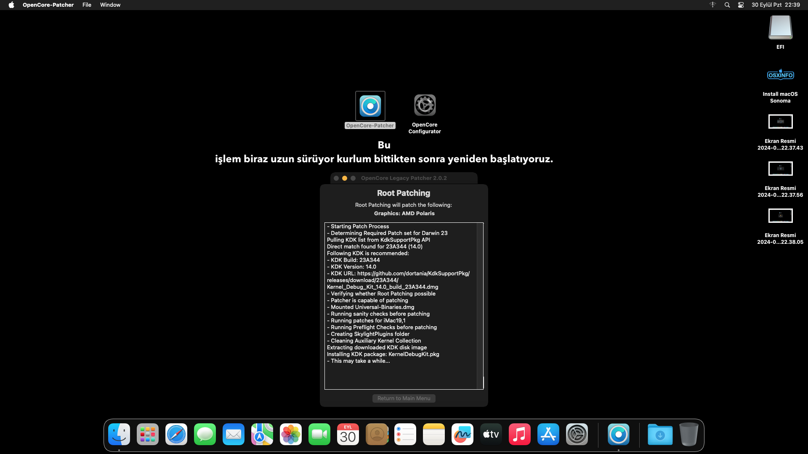Open System Settings from the Dock
The height and width of the screenshot is (454, 808).
coord(577,435)
